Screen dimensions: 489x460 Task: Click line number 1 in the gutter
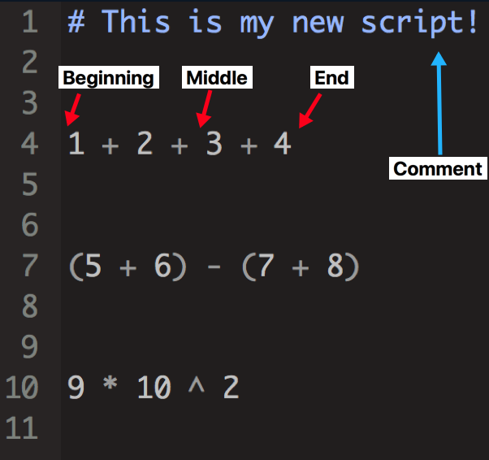[29, 22]
